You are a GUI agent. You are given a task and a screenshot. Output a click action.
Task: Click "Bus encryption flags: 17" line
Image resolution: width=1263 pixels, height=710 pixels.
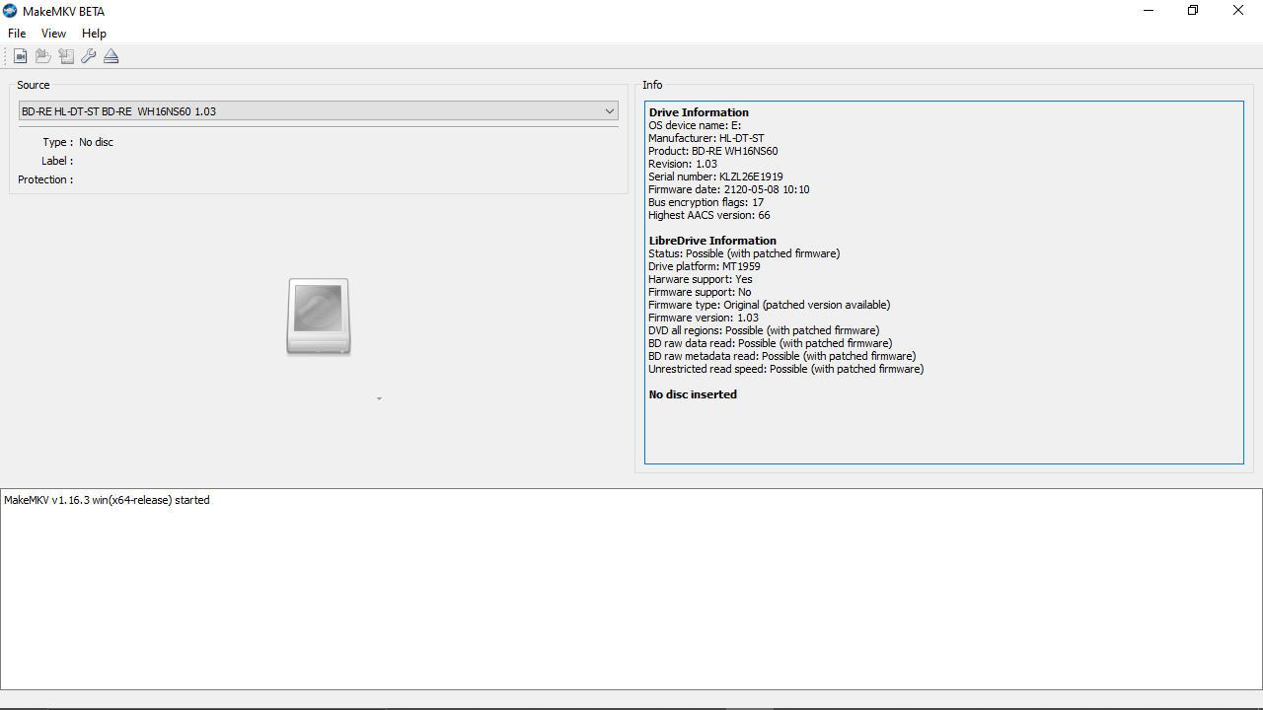click(707, 202)
